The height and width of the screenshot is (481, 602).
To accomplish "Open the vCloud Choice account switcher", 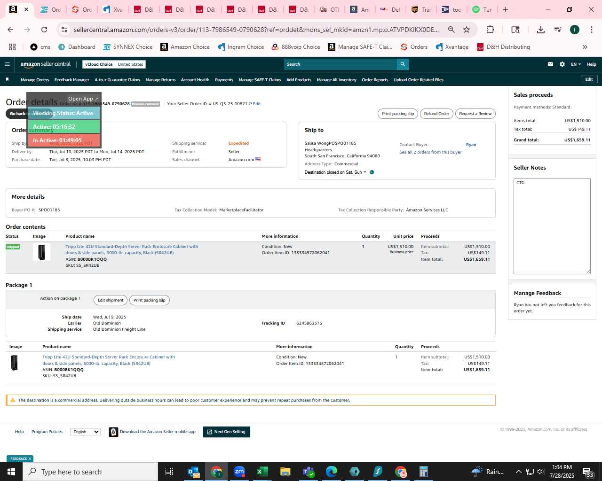I will click(114, 64).
